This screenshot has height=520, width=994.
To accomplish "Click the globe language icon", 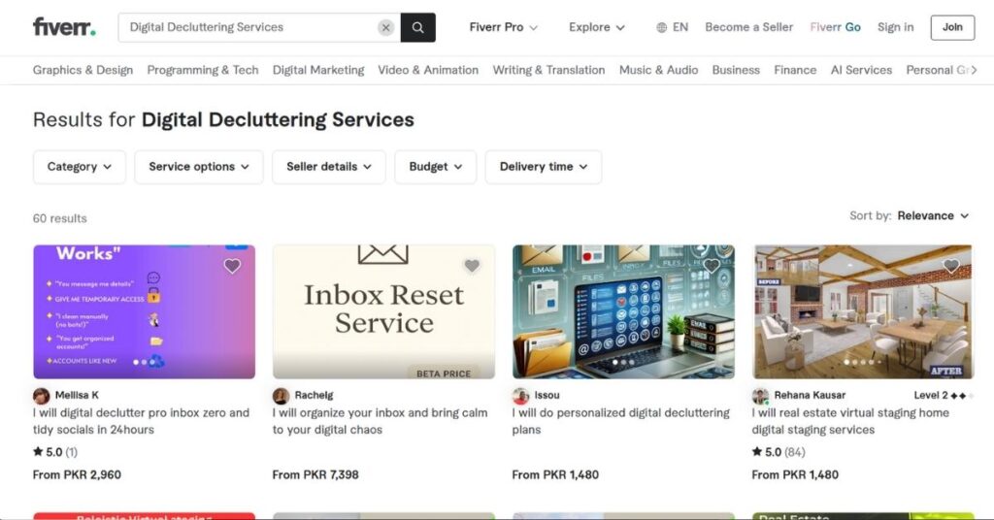I will click(661, 27).
